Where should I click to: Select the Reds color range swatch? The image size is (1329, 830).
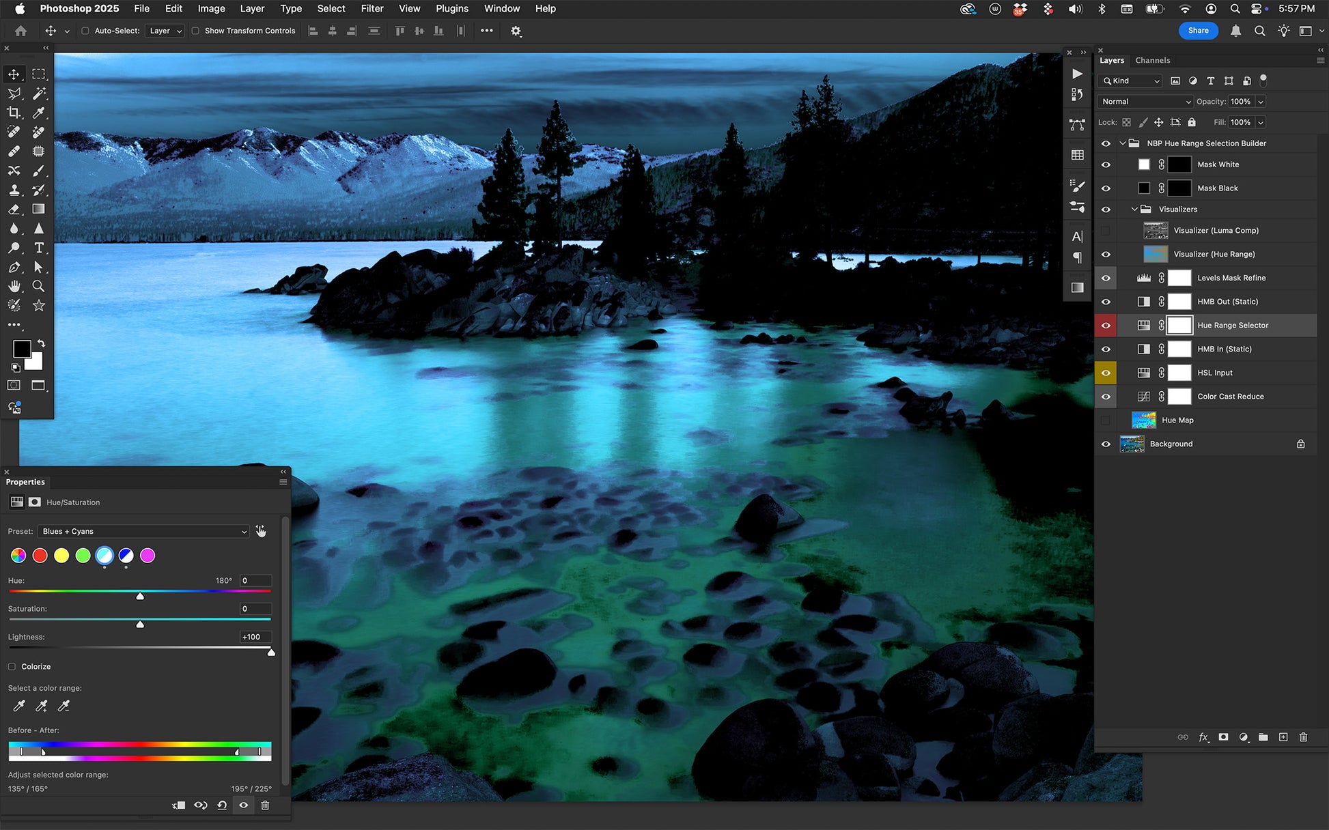point(40,556)
